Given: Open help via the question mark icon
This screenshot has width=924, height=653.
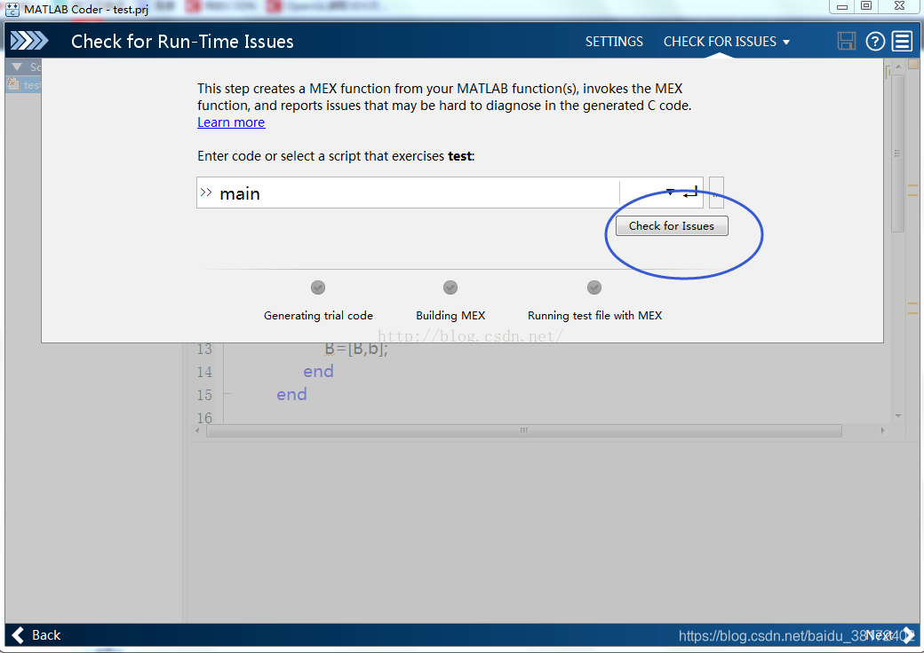Looking at the screenshot, I should [x=875, y=41].
